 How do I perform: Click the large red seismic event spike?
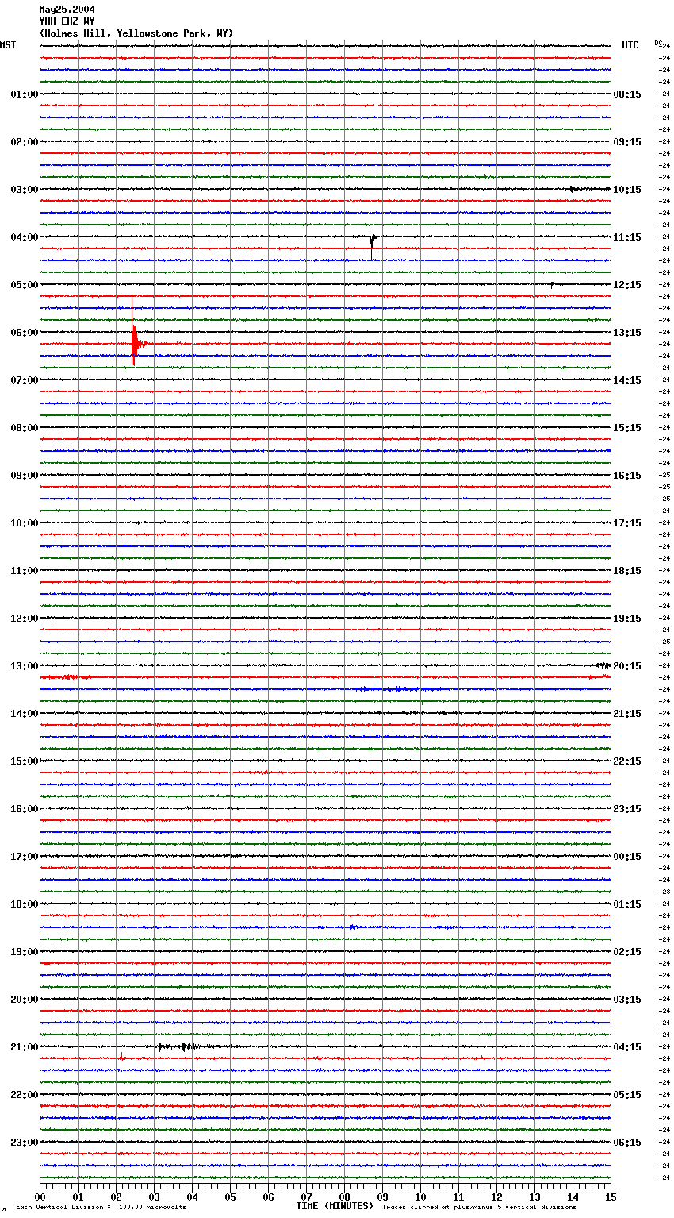[135, 332]
